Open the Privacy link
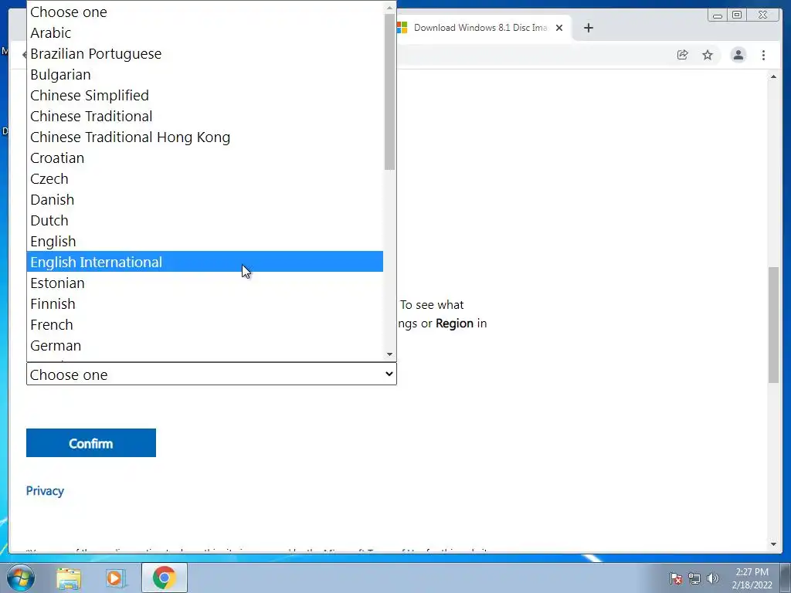Screen dimensions: 791x593 [45, 490]
